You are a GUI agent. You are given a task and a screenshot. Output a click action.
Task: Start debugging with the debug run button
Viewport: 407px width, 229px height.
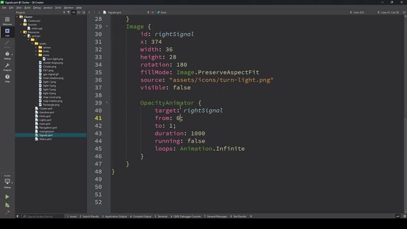click(x=7, y=205)
